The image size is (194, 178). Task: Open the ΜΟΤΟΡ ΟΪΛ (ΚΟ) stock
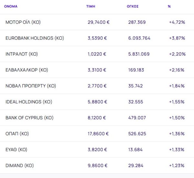[x=23, y=22]
